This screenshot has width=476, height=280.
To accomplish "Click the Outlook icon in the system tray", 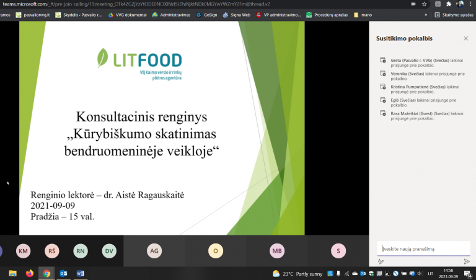I will click(x=363, y=274).
